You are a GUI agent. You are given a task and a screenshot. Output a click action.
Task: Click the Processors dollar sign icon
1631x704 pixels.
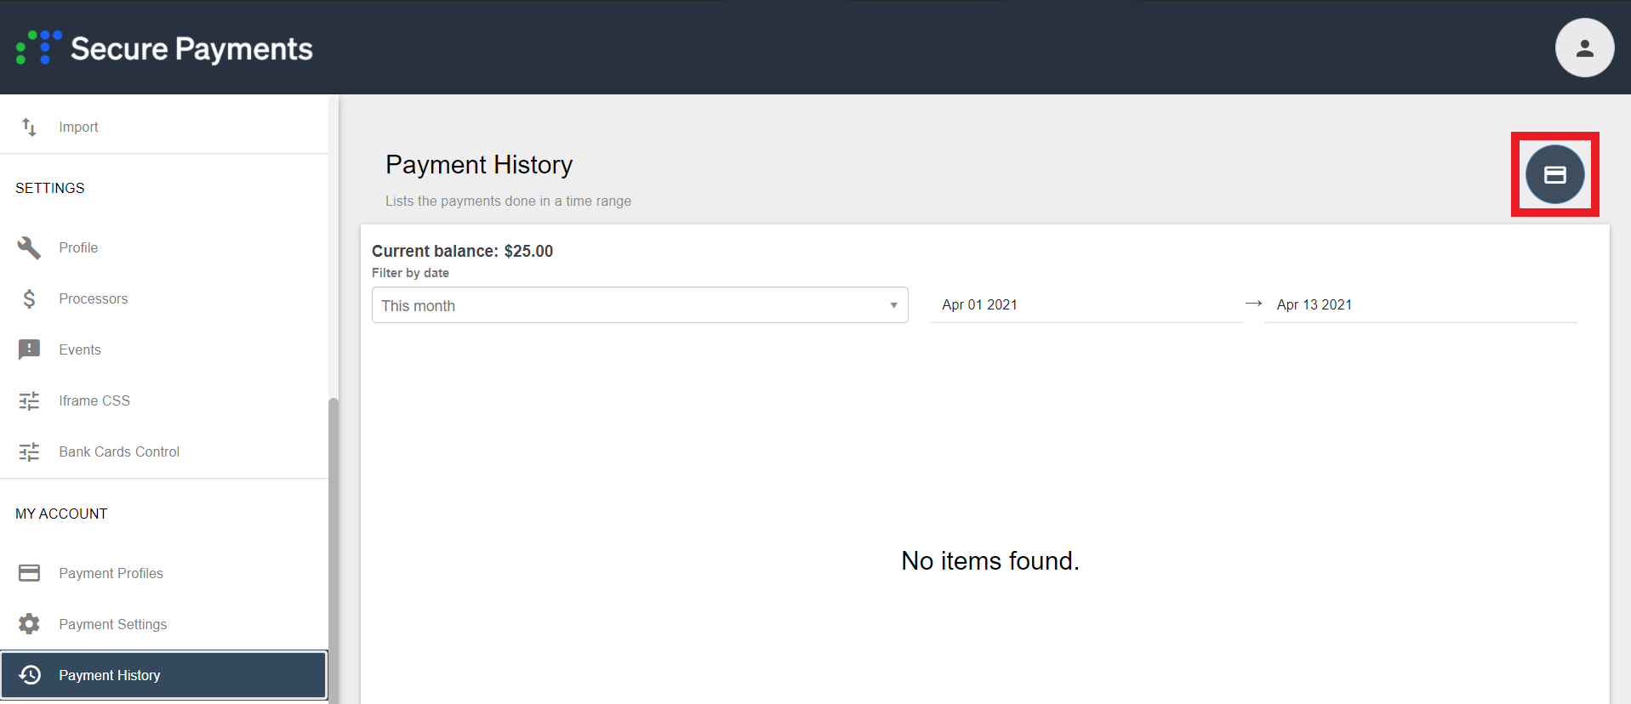[29, 298]
